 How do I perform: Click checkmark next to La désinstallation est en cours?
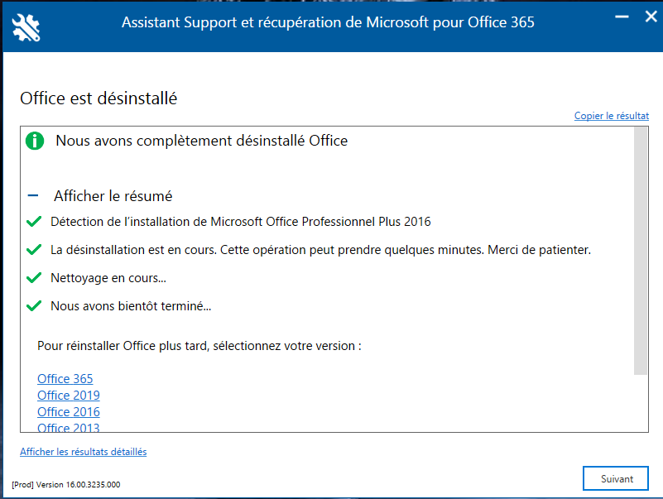[x=34, y=250]
